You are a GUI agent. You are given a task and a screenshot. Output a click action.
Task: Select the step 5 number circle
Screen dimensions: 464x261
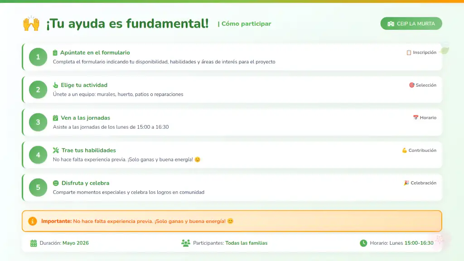point(38,188)
